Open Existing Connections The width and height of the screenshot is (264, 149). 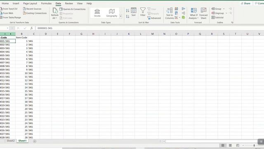35,13
